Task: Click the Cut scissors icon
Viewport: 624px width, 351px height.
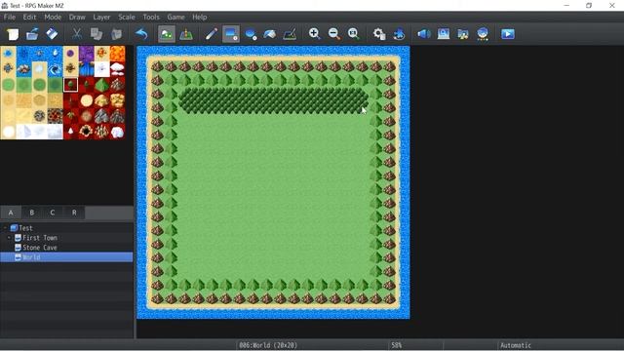Action: tap(76, 34)
